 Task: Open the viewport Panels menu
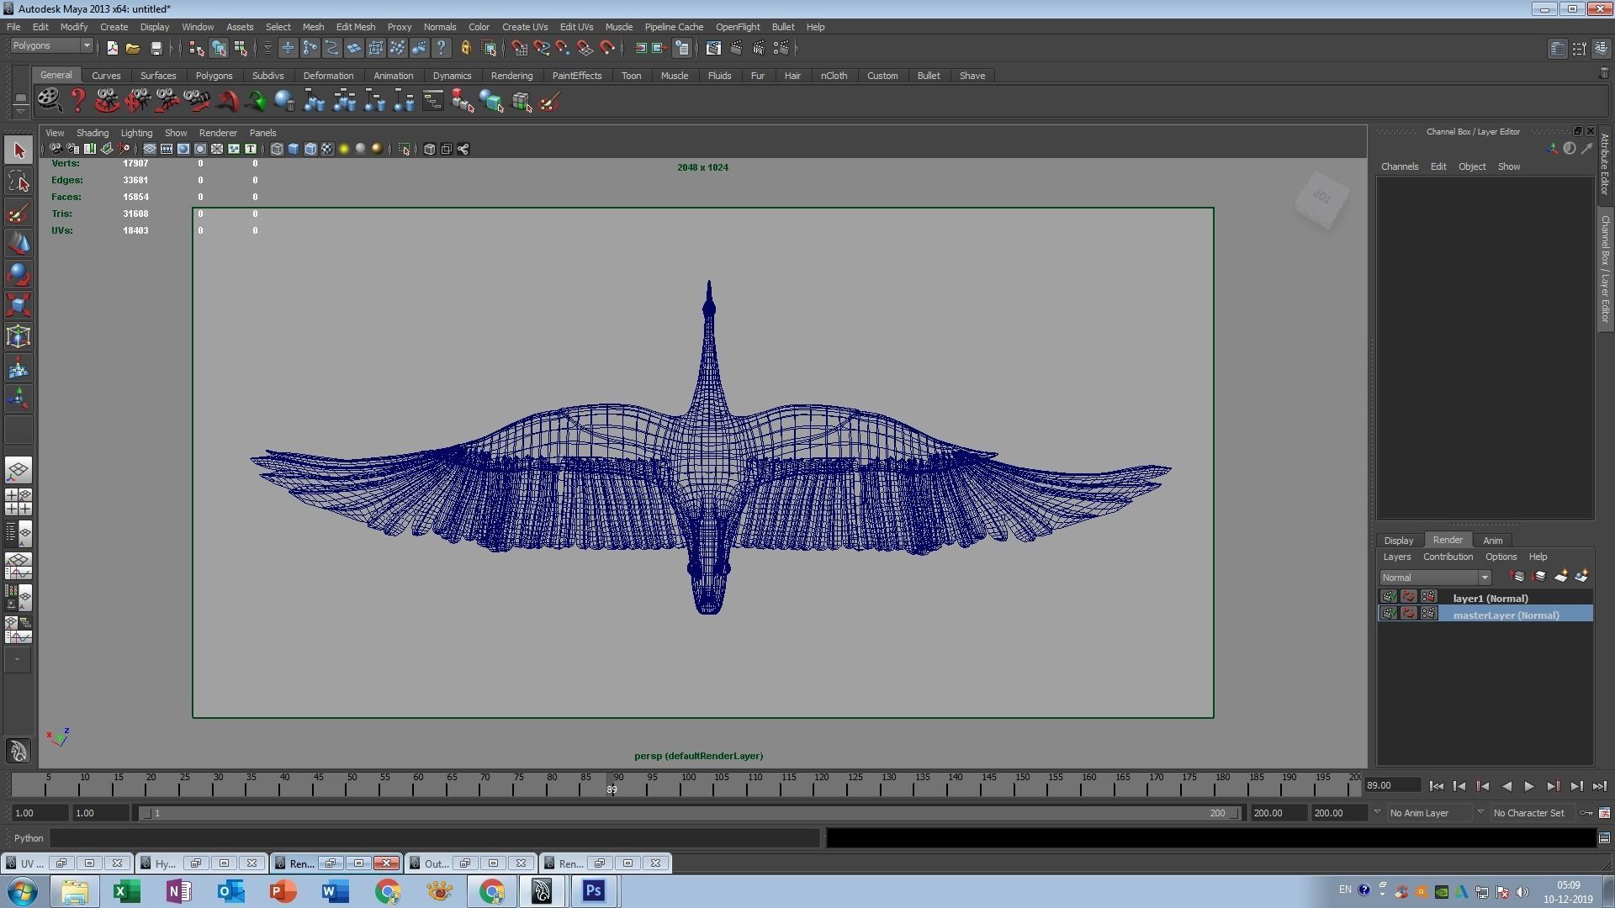pos(262,133)
